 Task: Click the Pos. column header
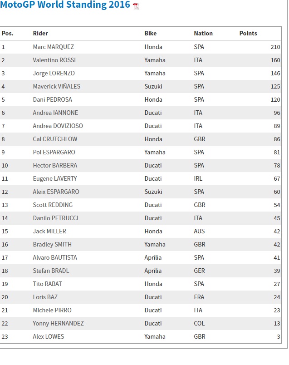pos(7,33)
